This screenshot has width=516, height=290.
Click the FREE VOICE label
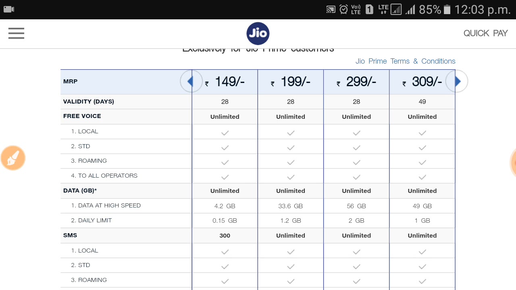click(x=82, y=116)
